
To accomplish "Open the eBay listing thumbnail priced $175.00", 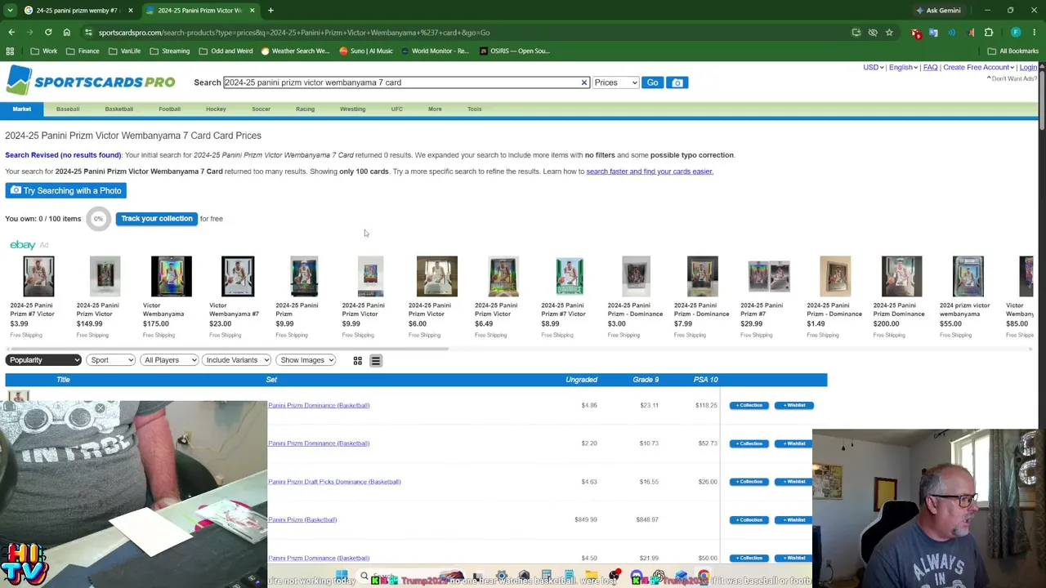I will pyautogui.click(x=172, y=276).
